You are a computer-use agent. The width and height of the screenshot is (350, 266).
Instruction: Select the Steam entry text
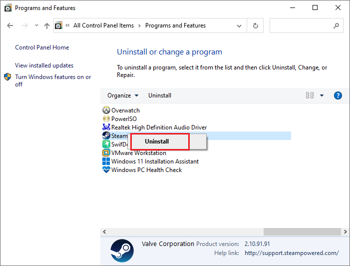tap(119, 136)
